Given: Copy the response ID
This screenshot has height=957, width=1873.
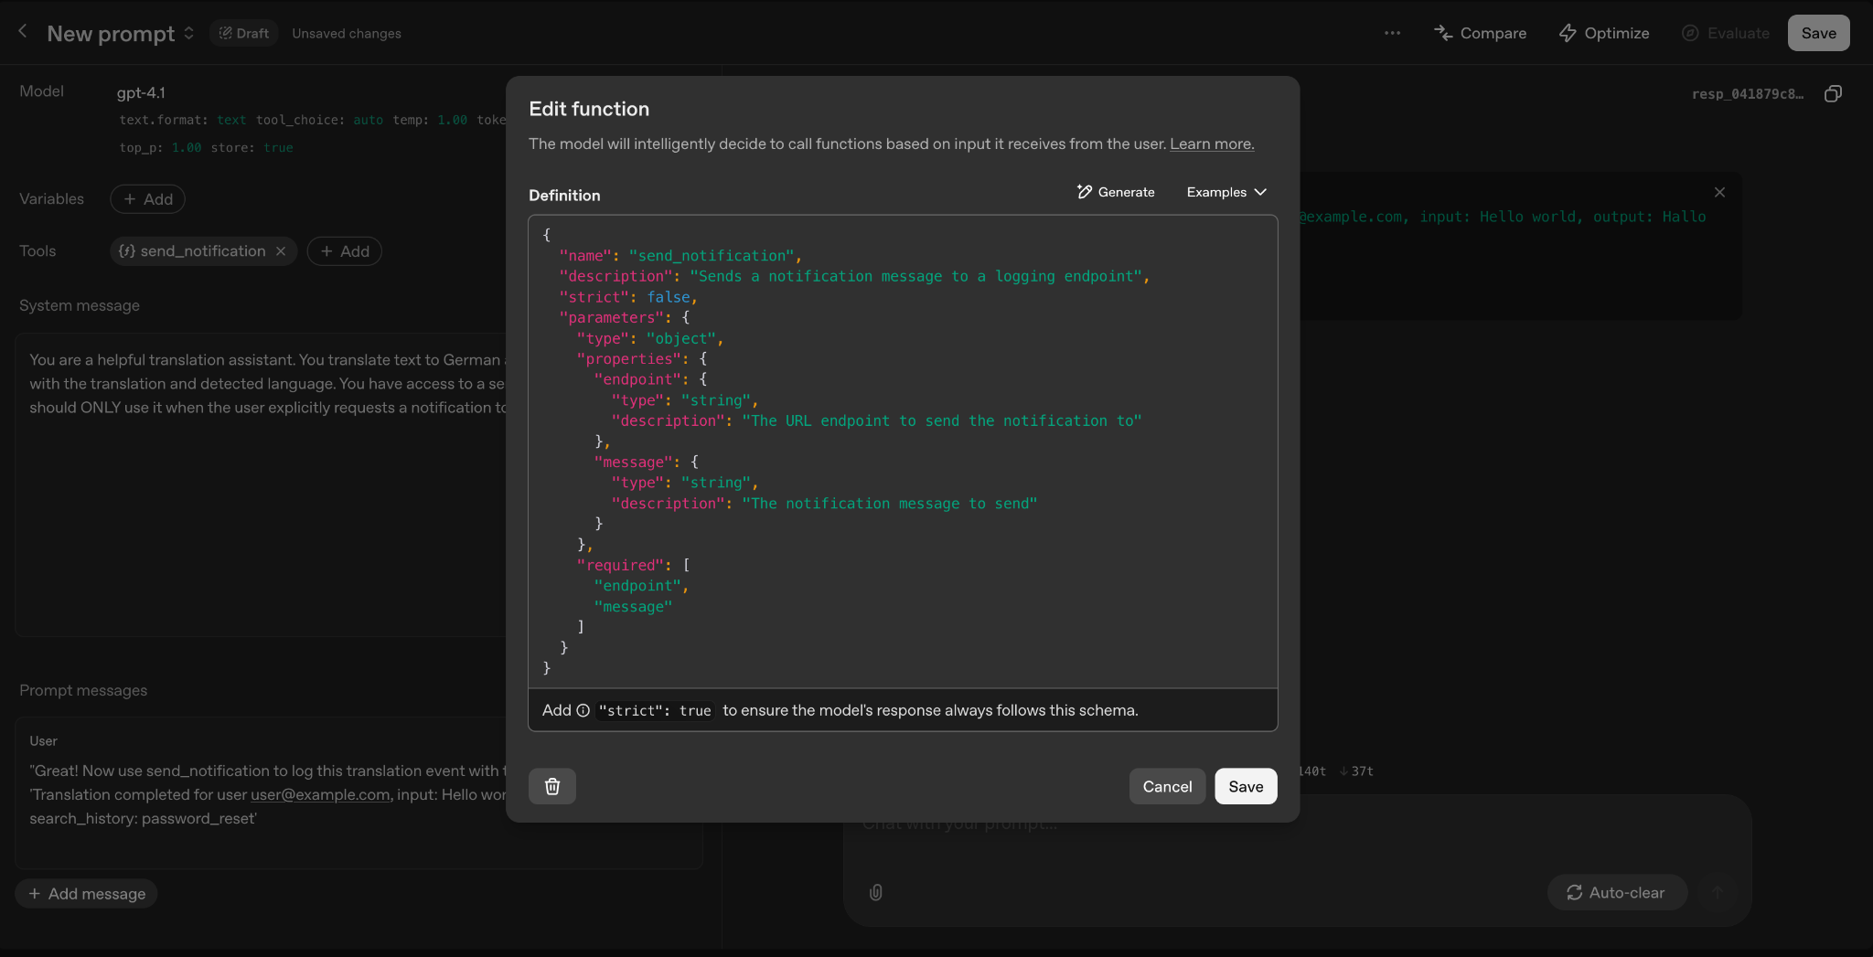Looking at the screenshot, I should pyautogui.click(x=1833, y=93).
